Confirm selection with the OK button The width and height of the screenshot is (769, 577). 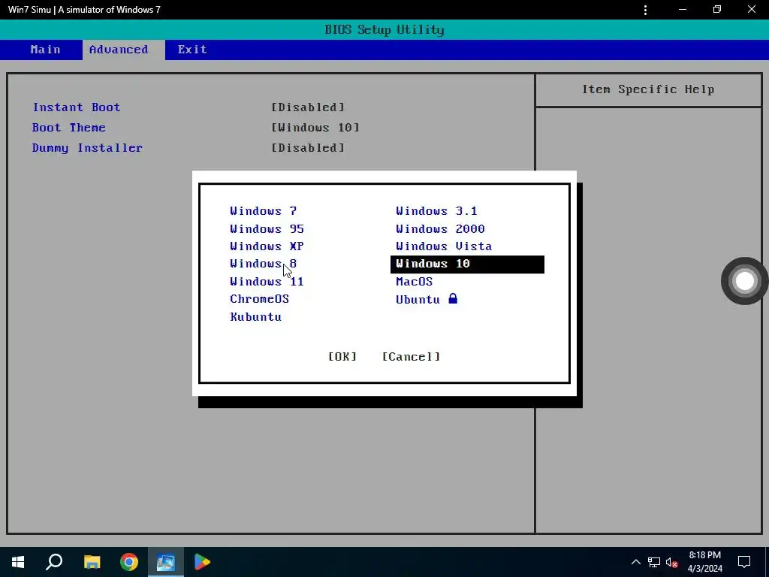342,357
